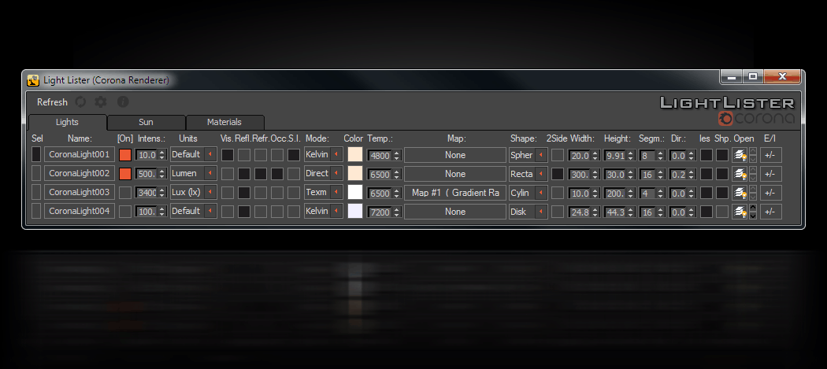Enable CoronaLight003 with its On checkbox
This screenshot has width=827, height=369.
[x=125, y=193]
